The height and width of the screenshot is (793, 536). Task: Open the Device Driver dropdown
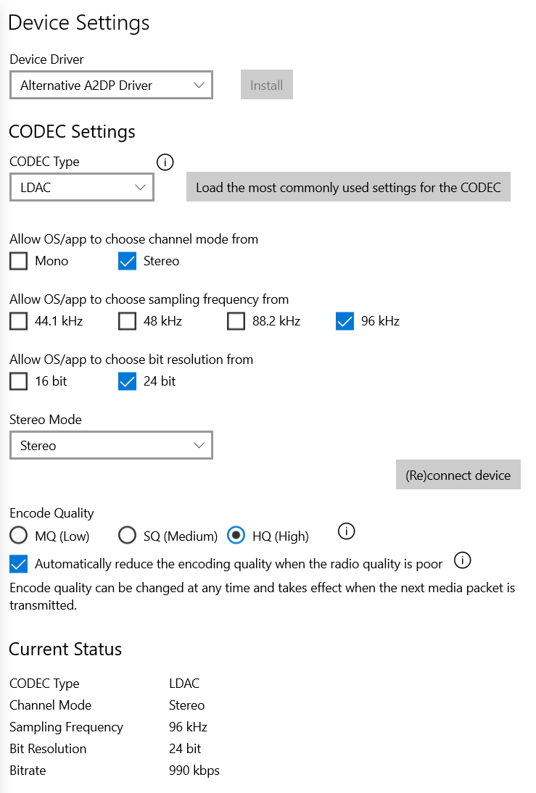(x=111, y=85)
